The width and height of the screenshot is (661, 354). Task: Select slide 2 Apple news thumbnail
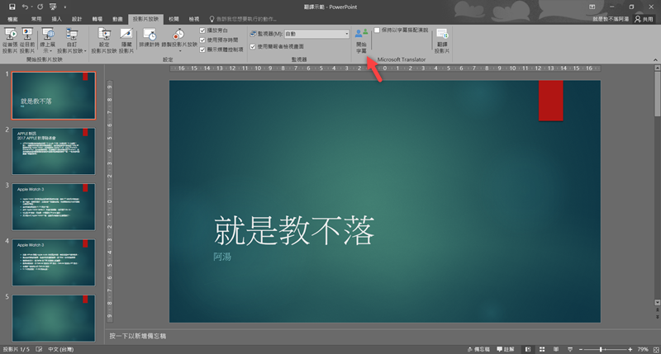54,151
